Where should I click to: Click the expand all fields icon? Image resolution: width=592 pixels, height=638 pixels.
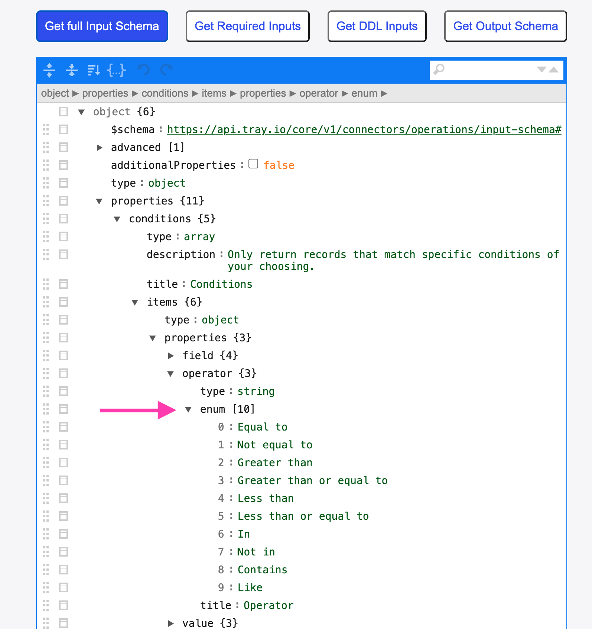[49, 70]
